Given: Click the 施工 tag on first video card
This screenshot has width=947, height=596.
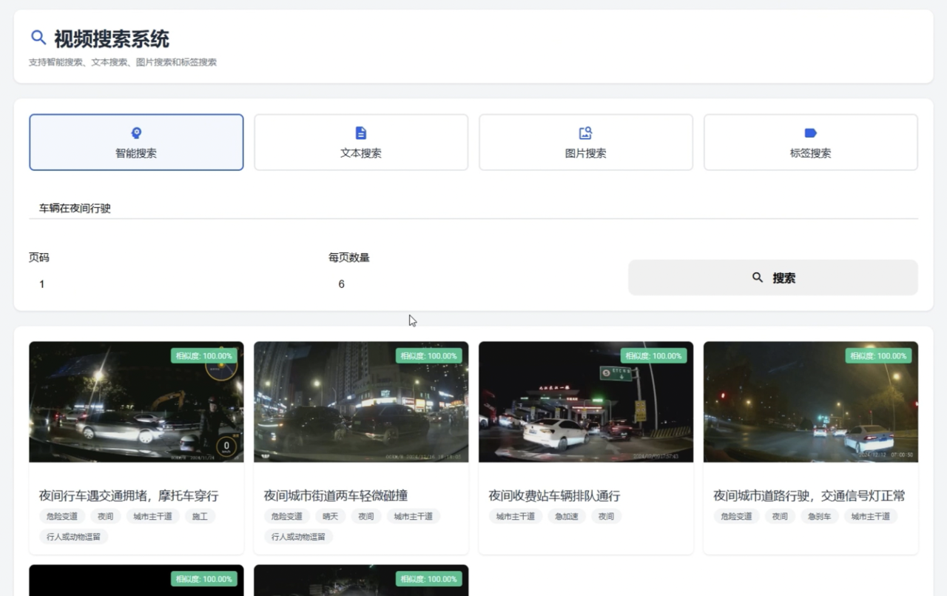Looking at the screenshot, I should click(x=200, y=517).
